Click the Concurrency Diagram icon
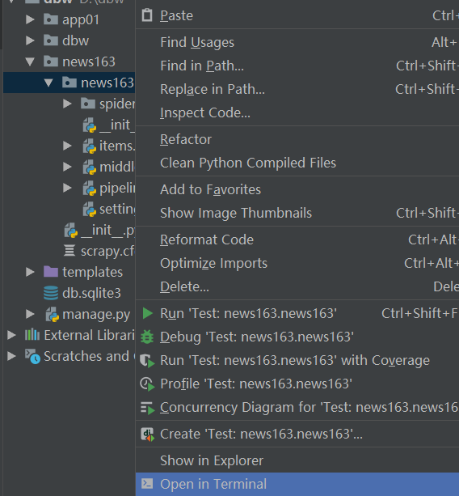Screen dimensions: 459x496 147,408
